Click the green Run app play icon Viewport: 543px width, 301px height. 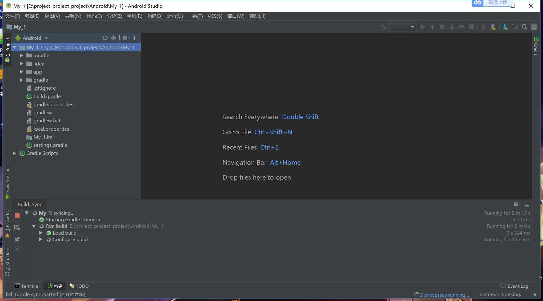423,27
